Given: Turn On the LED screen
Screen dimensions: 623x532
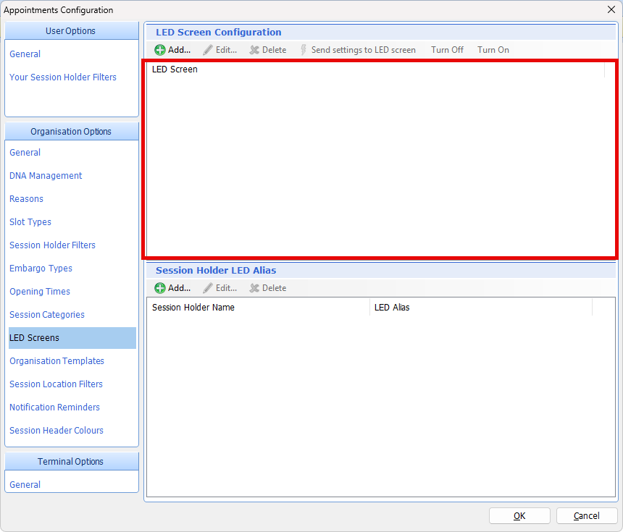Looking at the screenshot, I should coord(493,50).
